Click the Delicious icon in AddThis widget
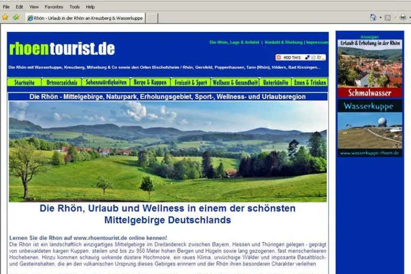The width and height of the screenshot is (411, 274). point(307,57)
